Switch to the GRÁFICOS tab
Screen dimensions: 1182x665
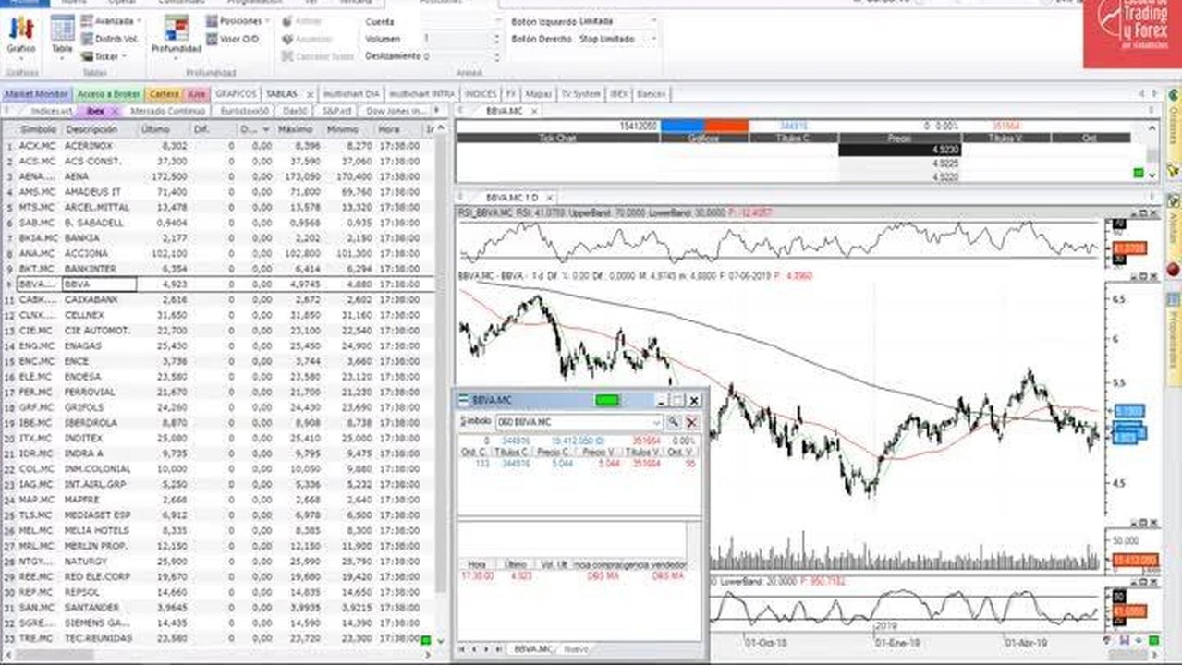[x=237, y=94]
